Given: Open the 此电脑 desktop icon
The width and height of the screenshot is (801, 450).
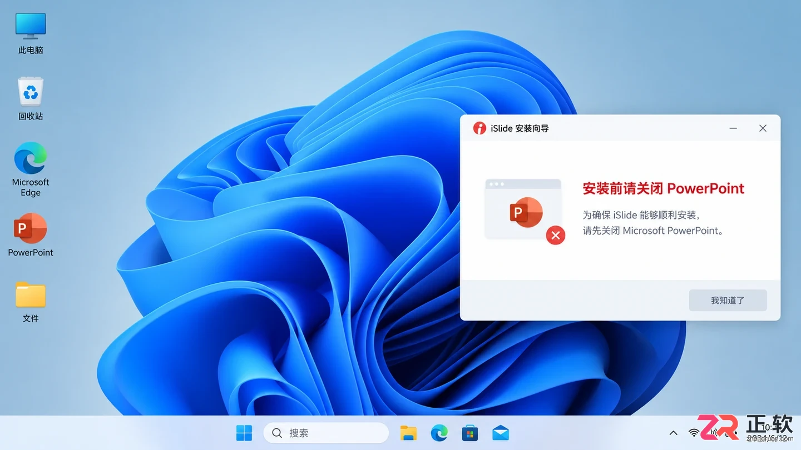Looking at the screenshot, I should pyautogui.click(x=31, y=33).
